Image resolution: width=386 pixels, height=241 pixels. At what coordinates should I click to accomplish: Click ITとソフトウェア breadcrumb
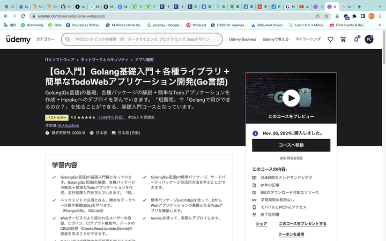60,60
